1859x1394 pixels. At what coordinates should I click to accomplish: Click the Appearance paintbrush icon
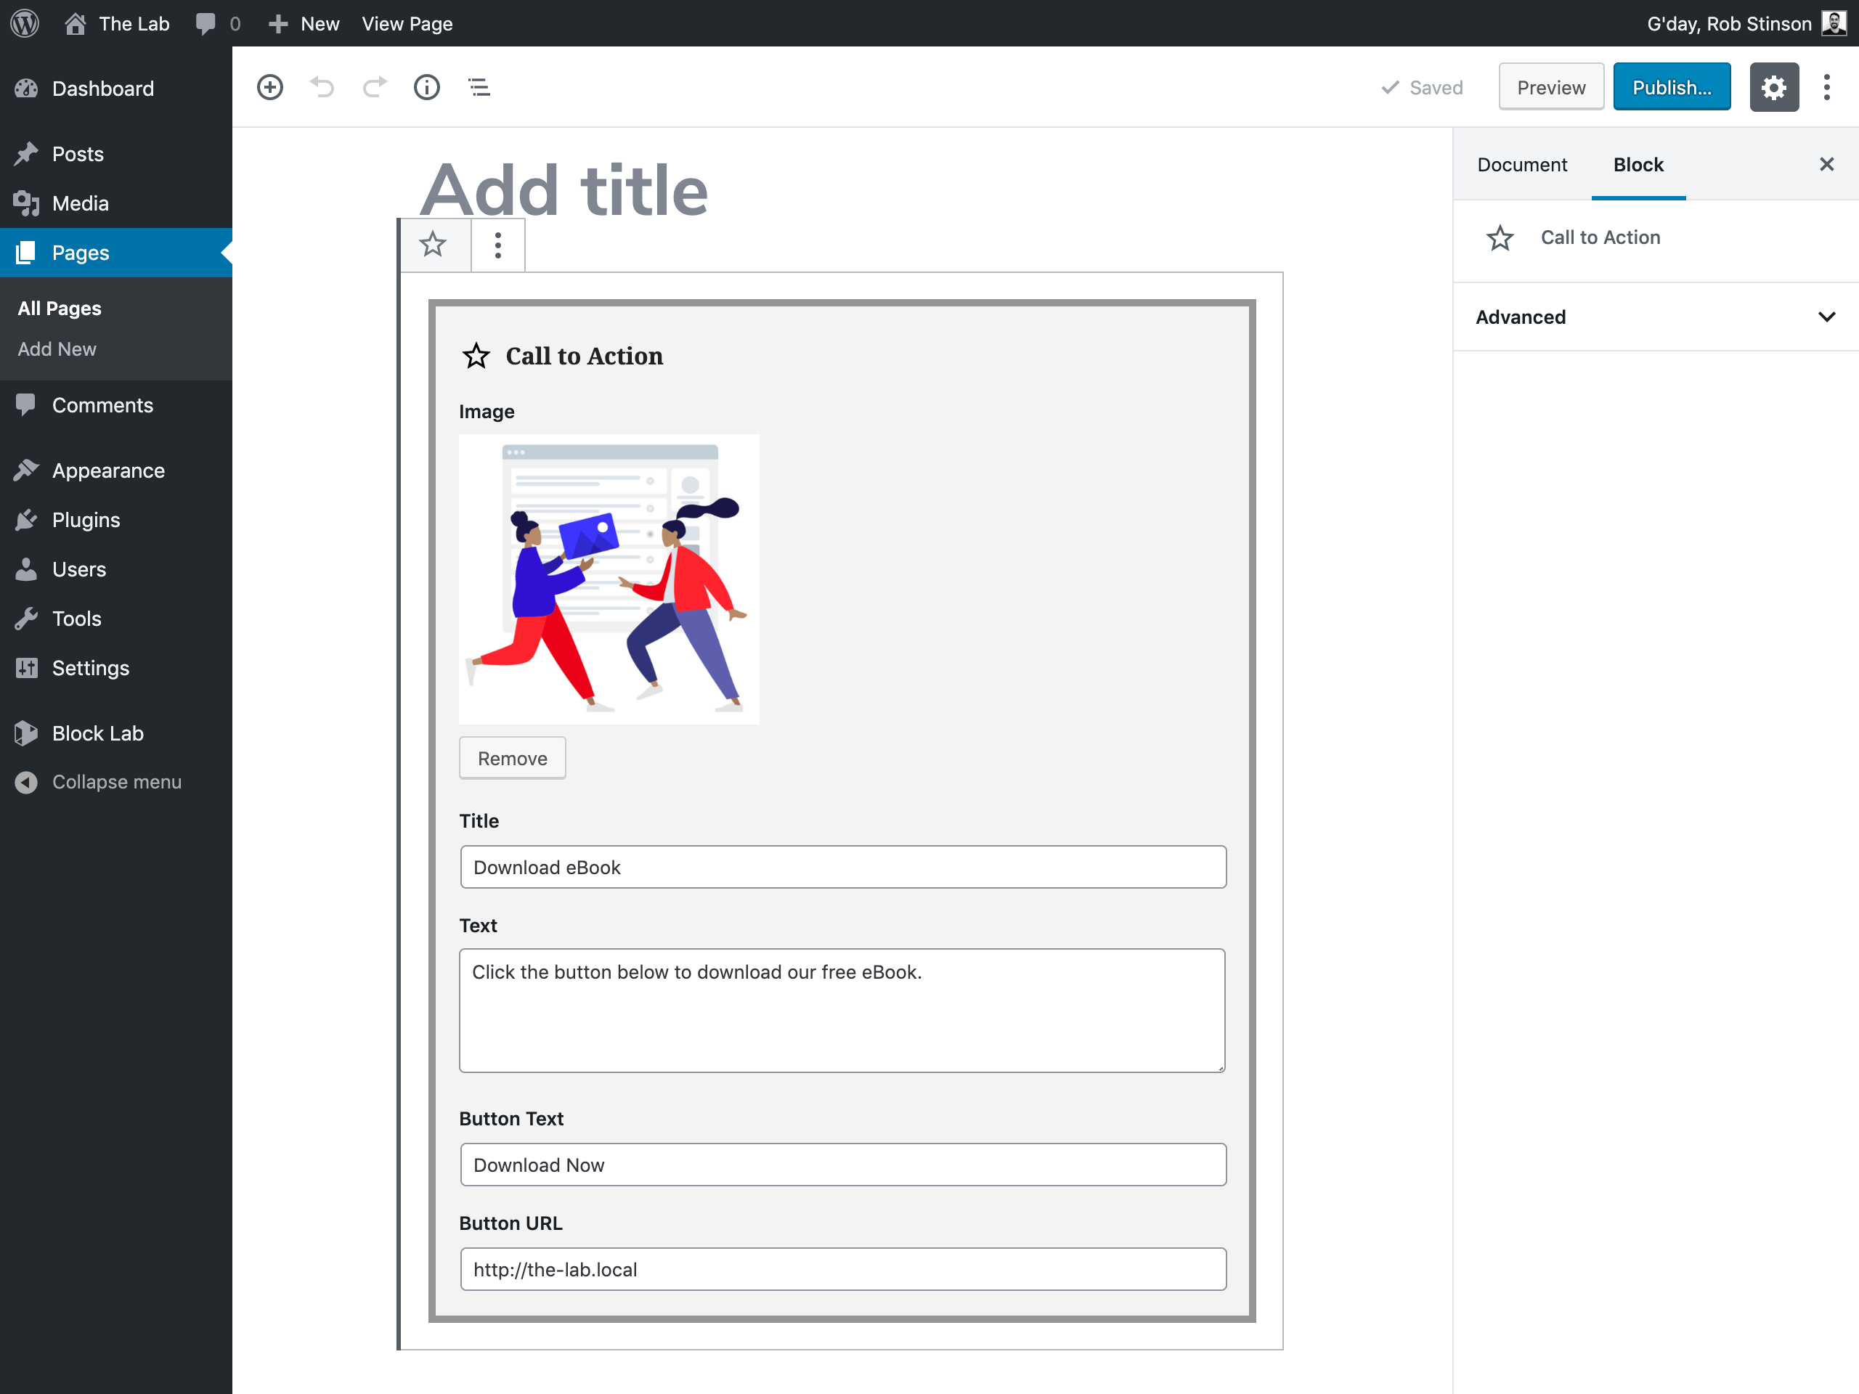(x=26, y=470)
